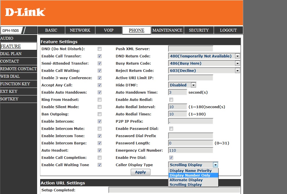Screen dimensions: 287x194
Task: Click the Emergency Call Number field
Action: coord(190,151)
